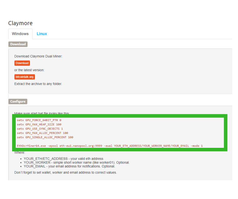
Task: Click the YOUR_ETH/ETC_ADDRESS bullet item
Action: coord(64,159)
